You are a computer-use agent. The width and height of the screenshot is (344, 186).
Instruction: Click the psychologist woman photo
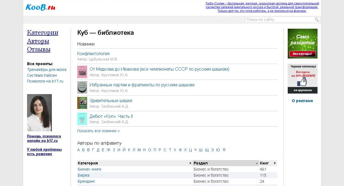39,113
